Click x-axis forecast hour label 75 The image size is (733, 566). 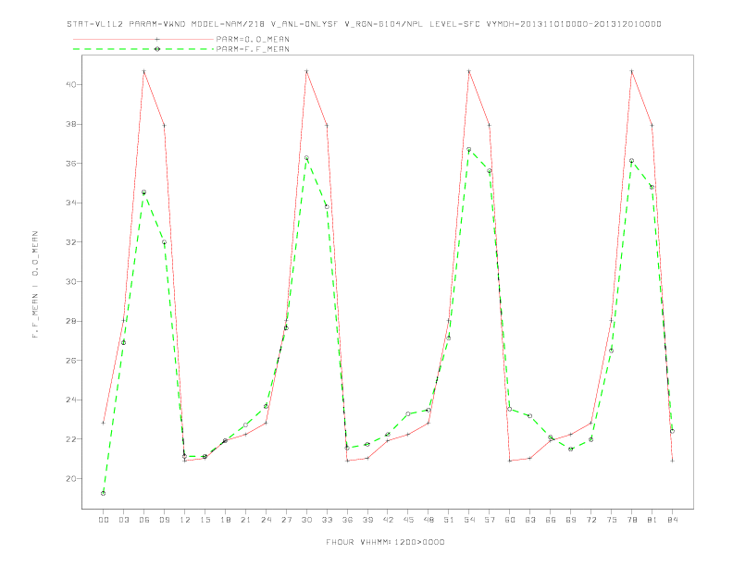(x=612, y=520)
